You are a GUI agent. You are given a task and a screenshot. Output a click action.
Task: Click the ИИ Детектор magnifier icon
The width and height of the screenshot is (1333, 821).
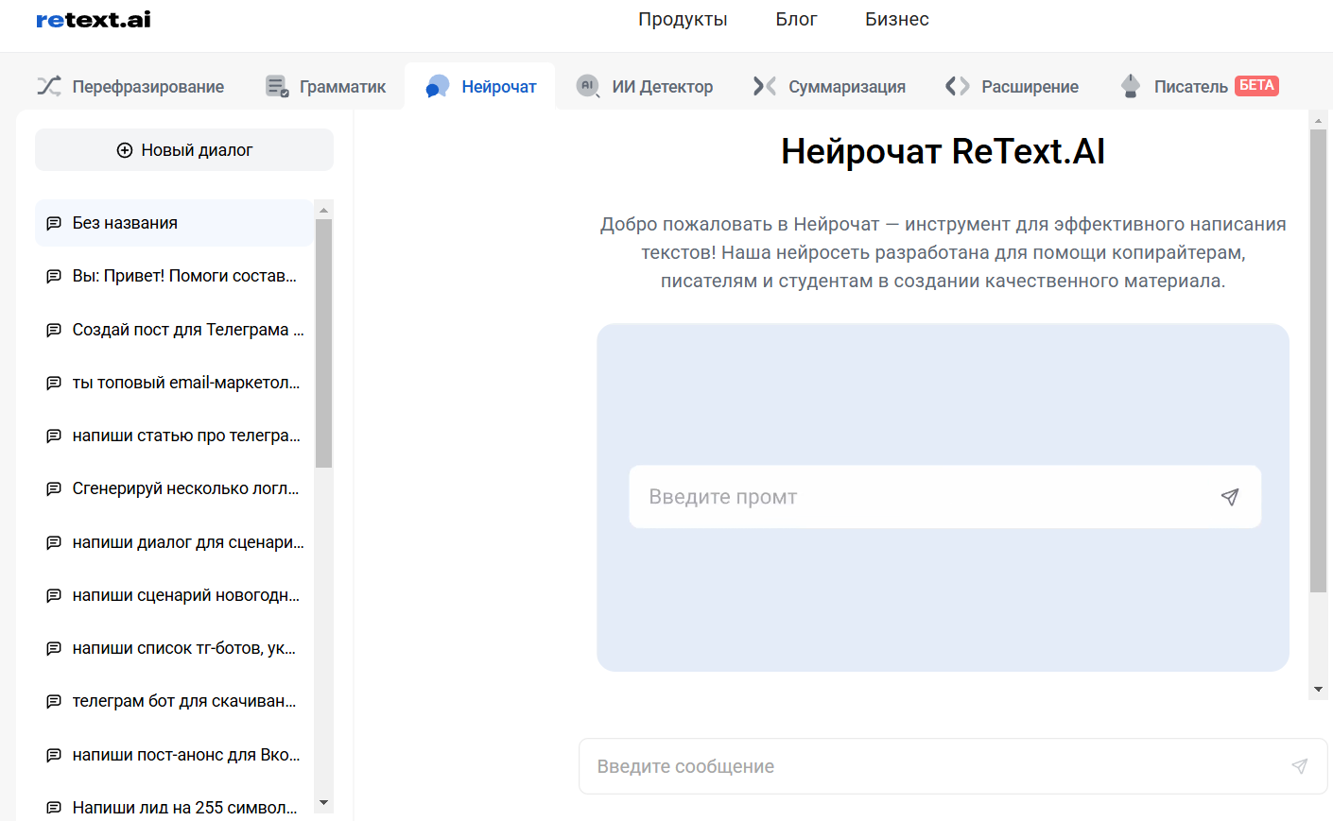588,86
